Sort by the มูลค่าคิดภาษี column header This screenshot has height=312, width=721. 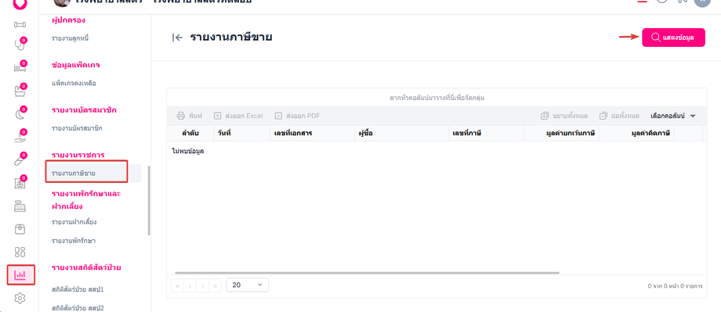tap(636, 134)
